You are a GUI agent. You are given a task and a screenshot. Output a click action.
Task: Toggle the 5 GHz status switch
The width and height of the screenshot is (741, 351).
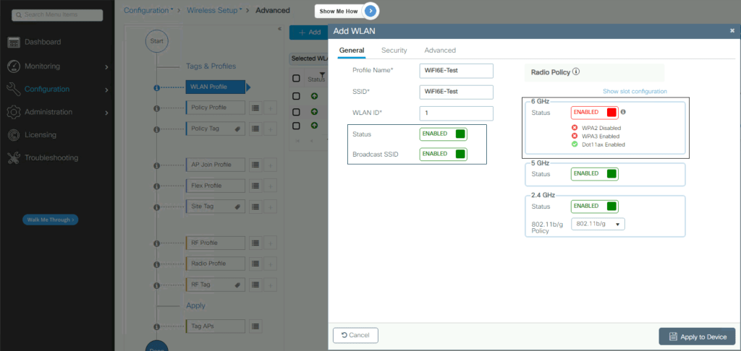point(595,173)
